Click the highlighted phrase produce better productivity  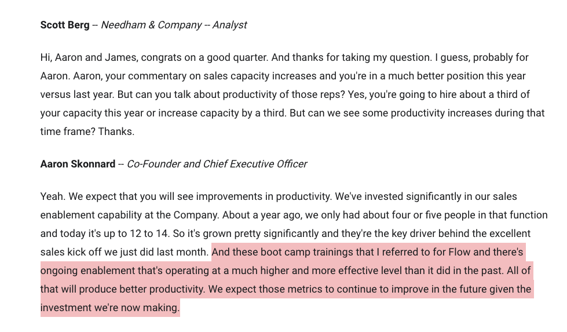point(141,289)
